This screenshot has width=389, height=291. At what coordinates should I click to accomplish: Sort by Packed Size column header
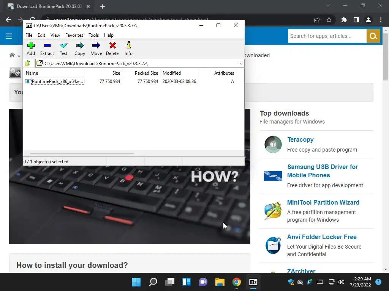(x=141, y=73)
